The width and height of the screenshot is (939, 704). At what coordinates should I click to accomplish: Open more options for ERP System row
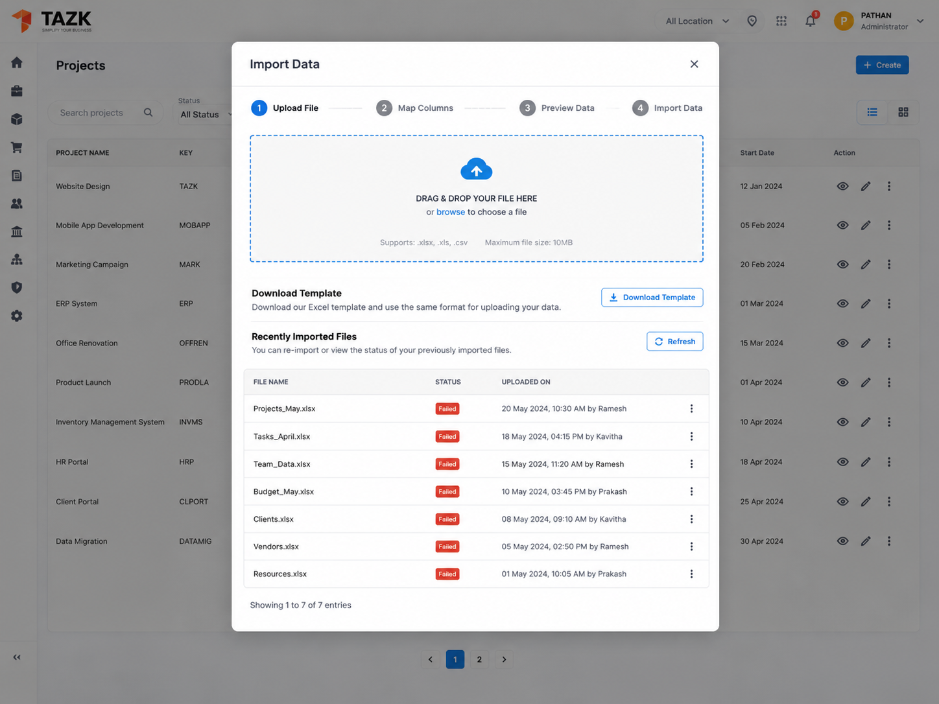(x=889, y=303)
